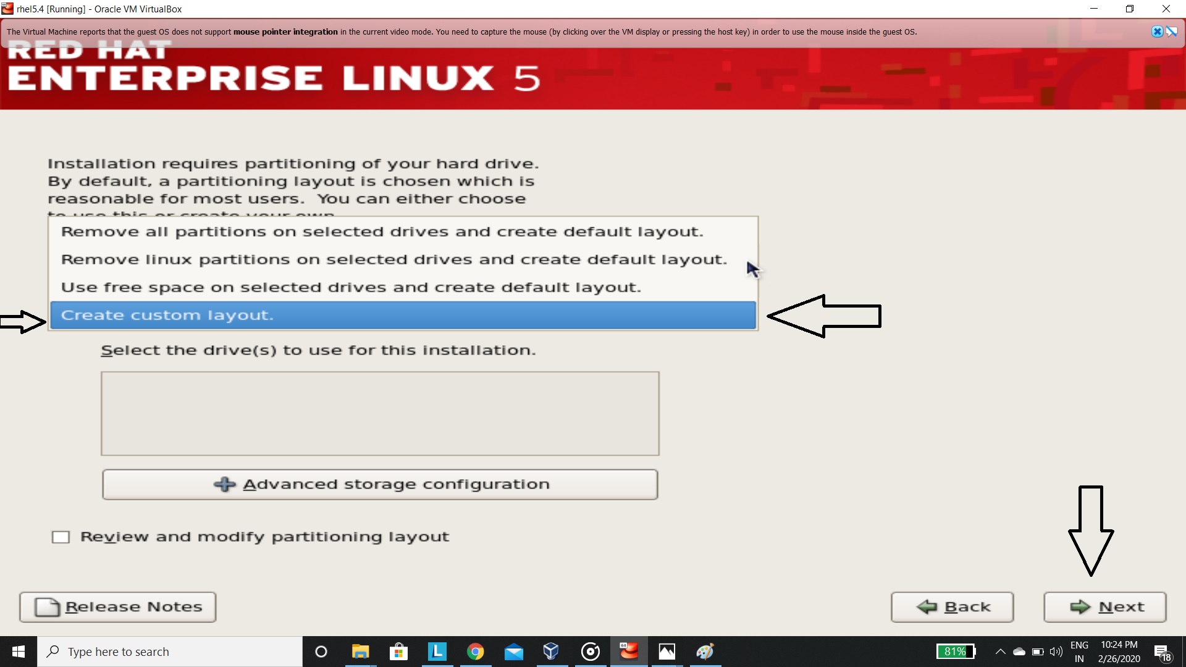Image resolution: width=1186 pixels, height=667 pixels.
Task: Open File Explorer from taskbar
Action: pyautogui.click(x=360, y=652)
